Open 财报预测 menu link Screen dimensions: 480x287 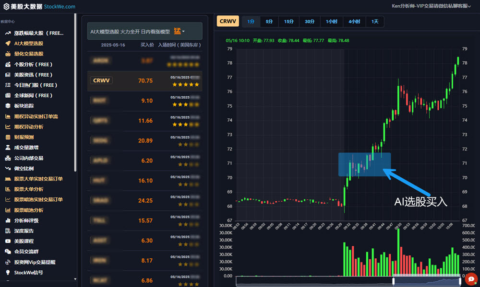tap(24, 137)
